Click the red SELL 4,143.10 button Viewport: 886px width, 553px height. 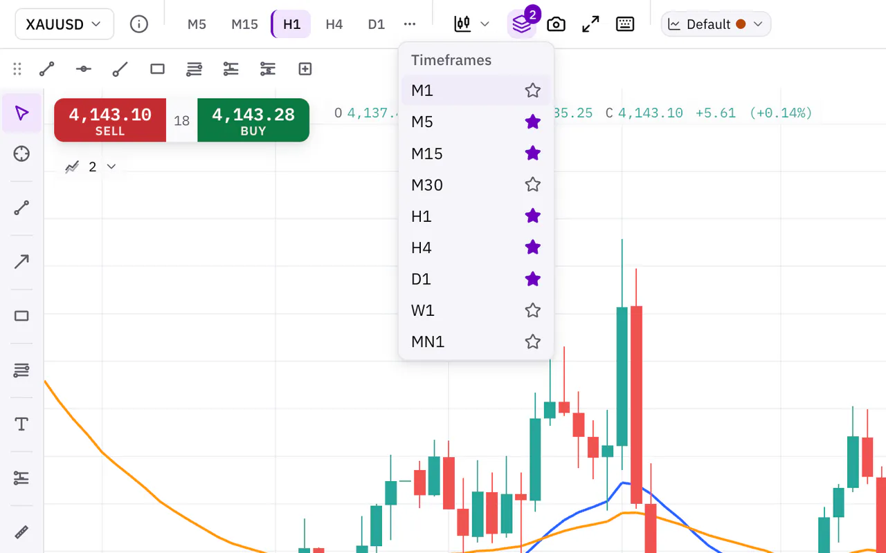(x=110, y=120)
